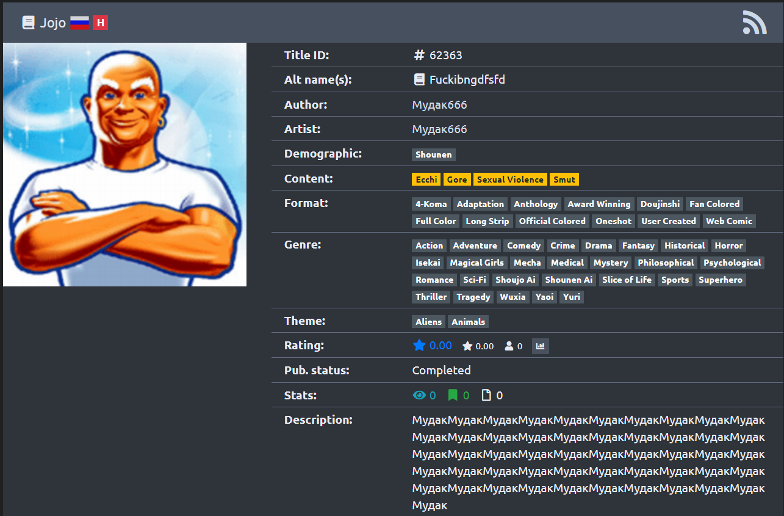Open the Slice of Life genre tag
The height and width of the screenshot is (516, 784).
(627, 280)
